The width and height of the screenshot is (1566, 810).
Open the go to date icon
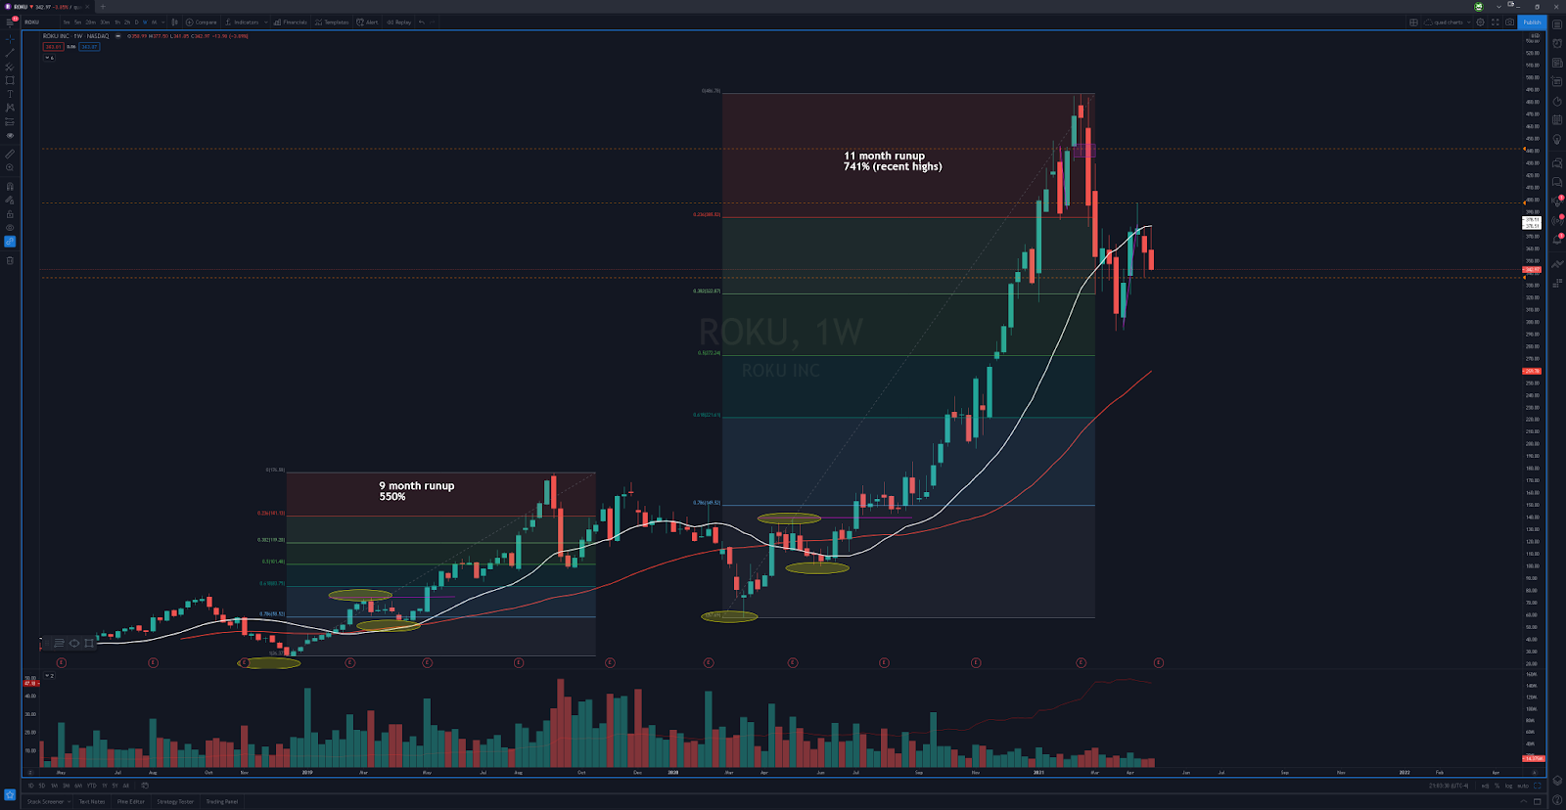tap(145, 786)
